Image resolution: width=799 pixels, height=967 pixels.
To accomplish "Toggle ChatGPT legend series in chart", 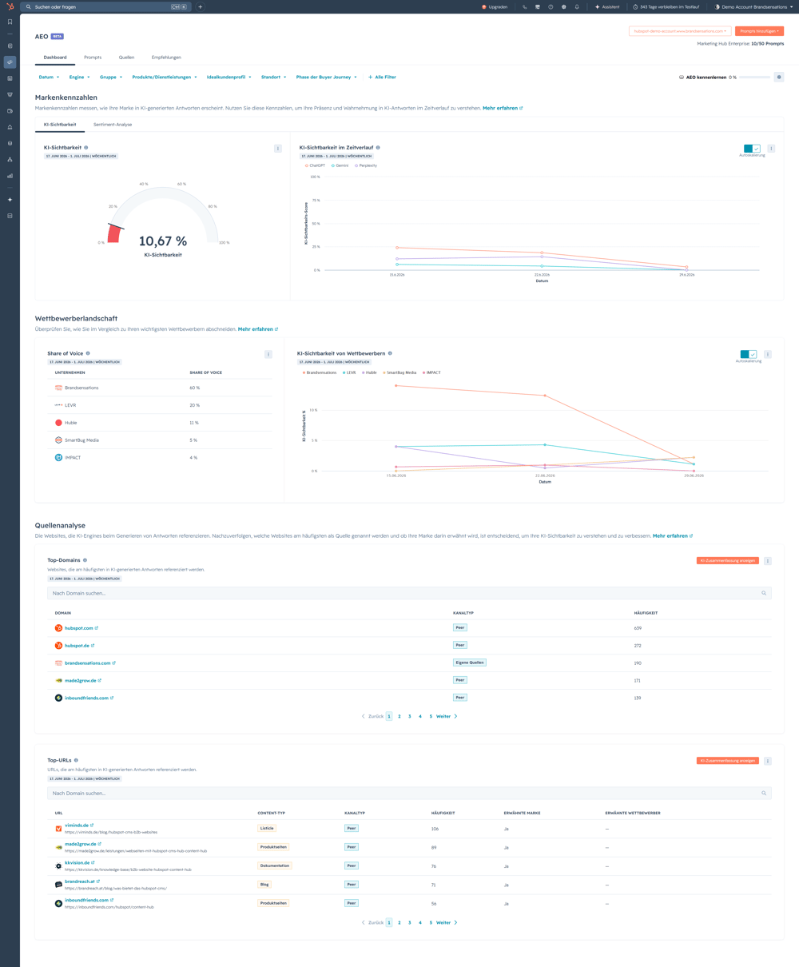I will tap(315, 165).
